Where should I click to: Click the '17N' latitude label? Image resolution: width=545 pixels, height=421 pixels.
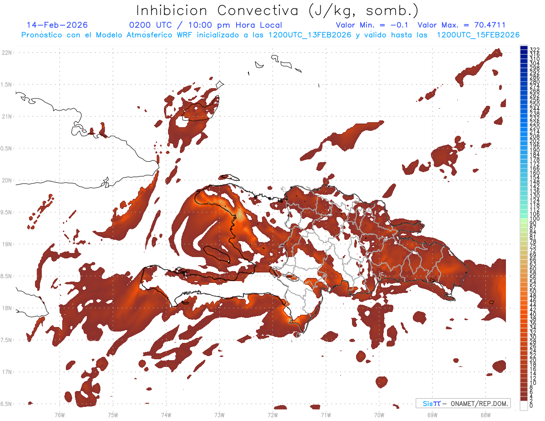[6, 372]
